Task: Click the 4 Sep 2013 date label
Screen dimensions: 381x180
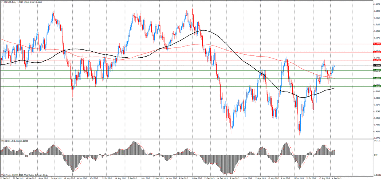Action: tap(338, 178)
